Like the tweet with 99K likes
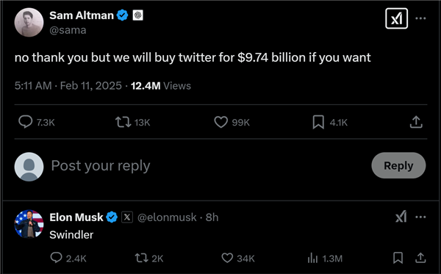The image size is (441, 274). (220, 122)
